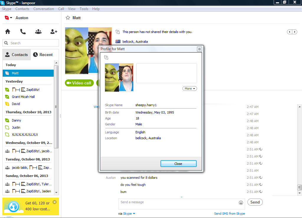Open the Wednesday ZapEditz!, jacob group chat
This screenshot has width=302, height=218.
[28, 151]
